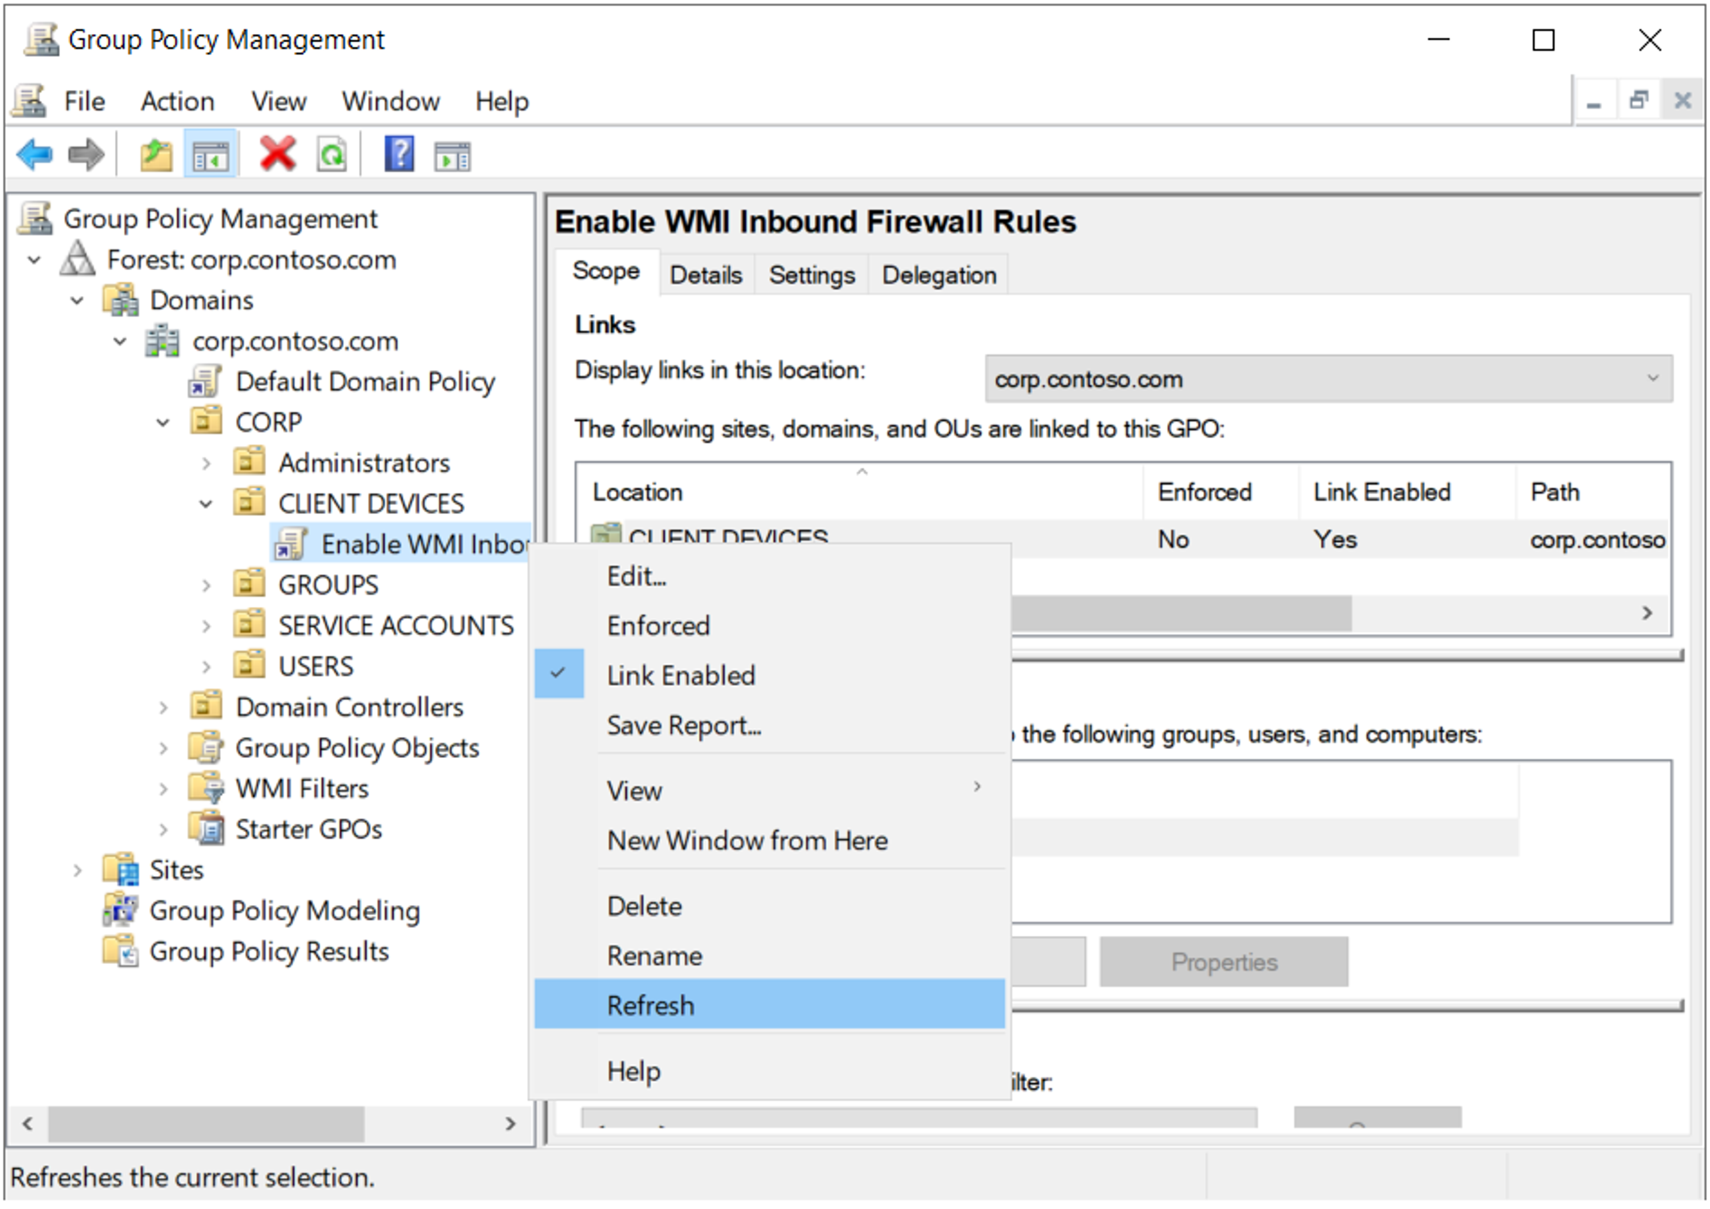Click the Properties button

click(1224, 962)
